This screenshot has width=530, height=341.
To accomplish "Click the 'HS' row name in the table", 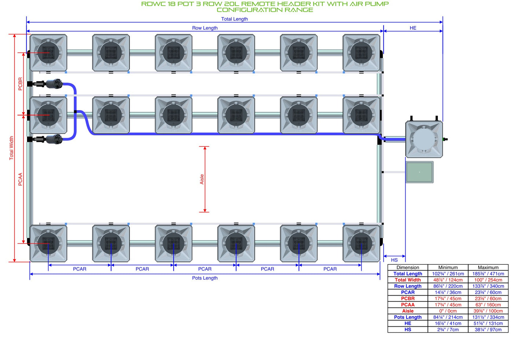I will tap(408, 330).
